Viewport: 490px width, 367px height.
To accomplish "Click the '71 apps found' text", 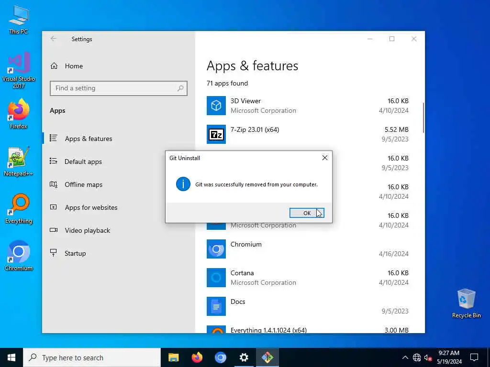I will [227, 83].
